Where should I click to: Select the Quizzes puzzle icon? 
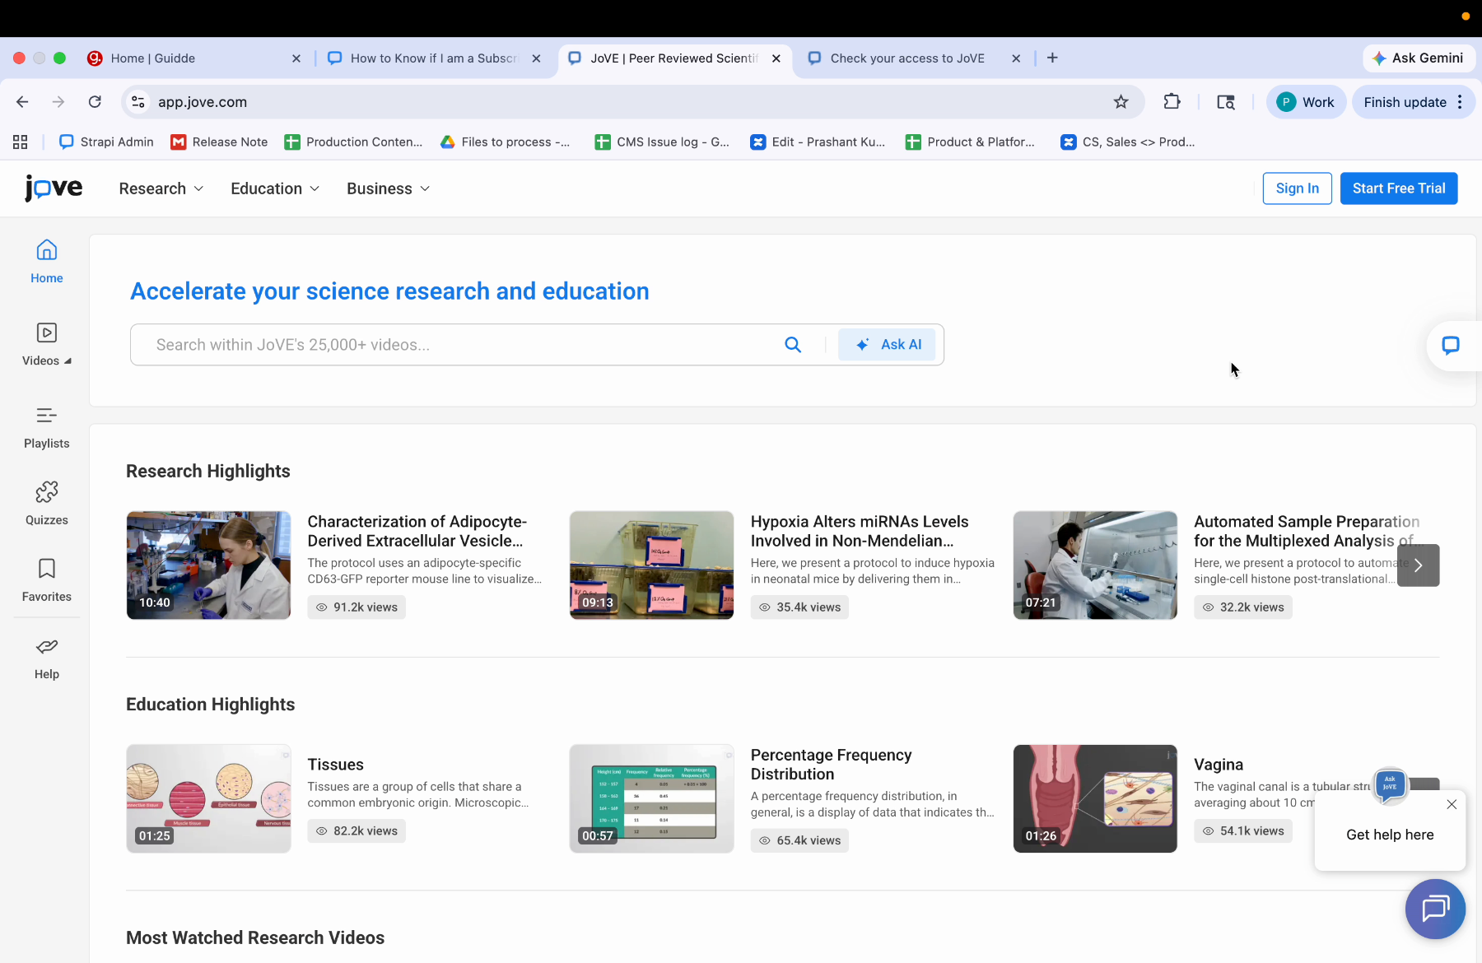tap(46, 502)
